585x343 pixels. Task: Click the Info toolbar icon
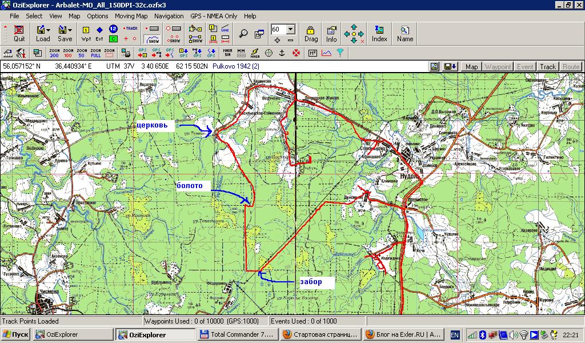point(331,33)
